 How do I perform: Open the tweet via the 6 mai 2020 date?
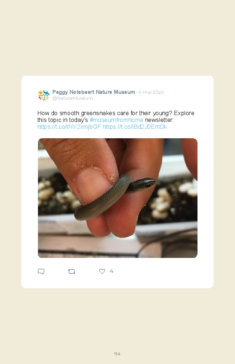151,92
